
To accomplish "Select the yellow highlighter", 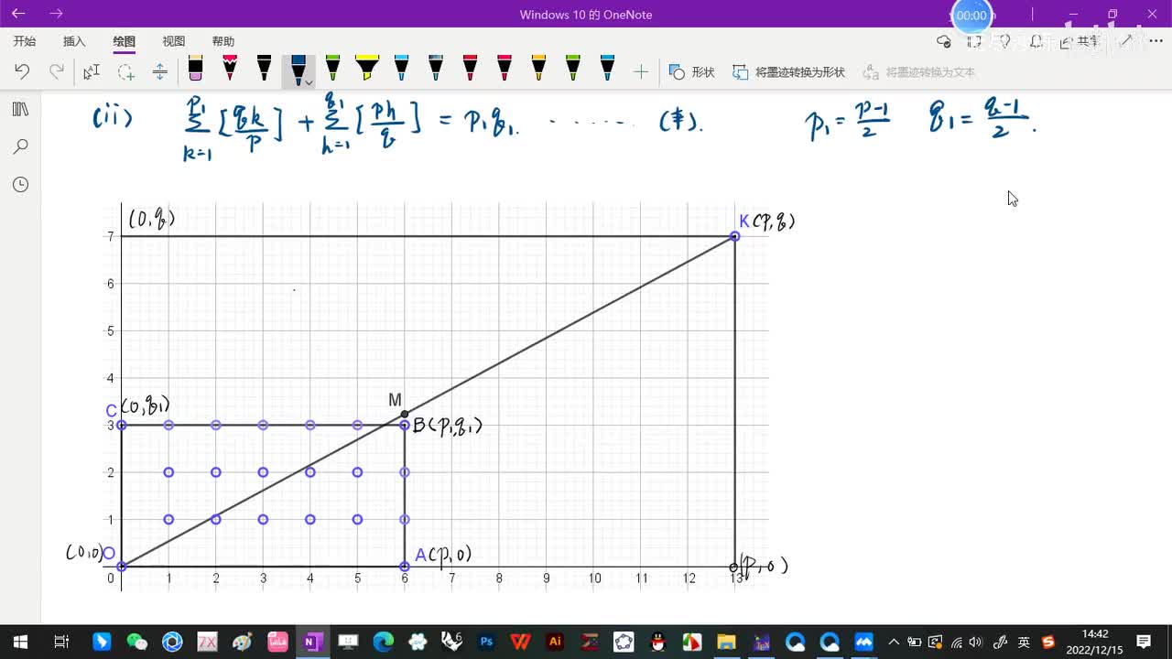I will pos(367,69).
